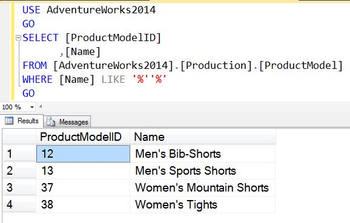This screenshot has height=223, width=350.
Task: Click the cell with value 37
Action: pos(83,187)
